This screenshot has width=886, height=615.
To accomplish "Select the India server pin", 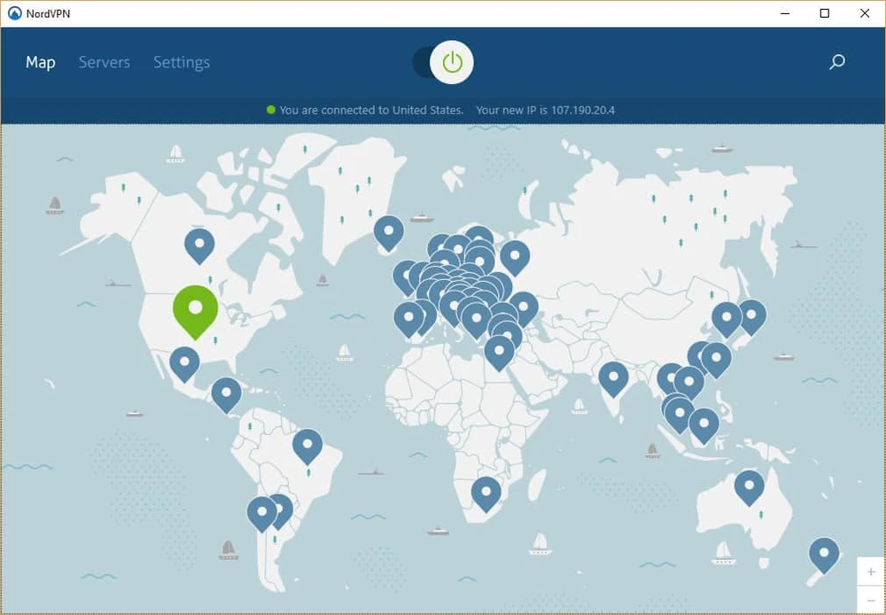I will click(x=613, y=376).
